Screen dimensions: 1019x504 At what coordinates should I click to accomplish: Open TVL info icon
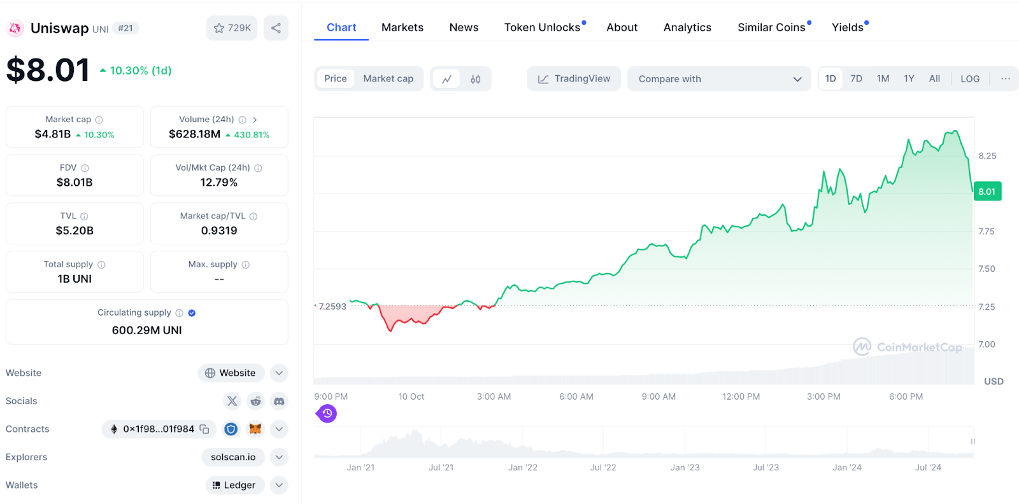click(85, 216)
